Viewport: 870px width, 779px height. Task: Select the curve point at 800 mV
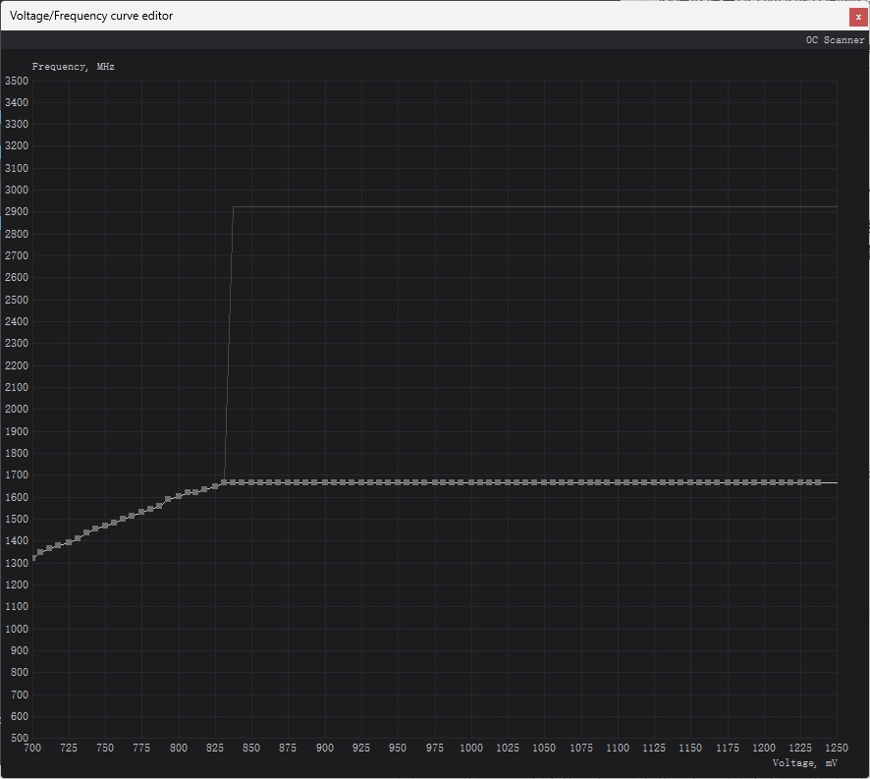pos(178,496)
